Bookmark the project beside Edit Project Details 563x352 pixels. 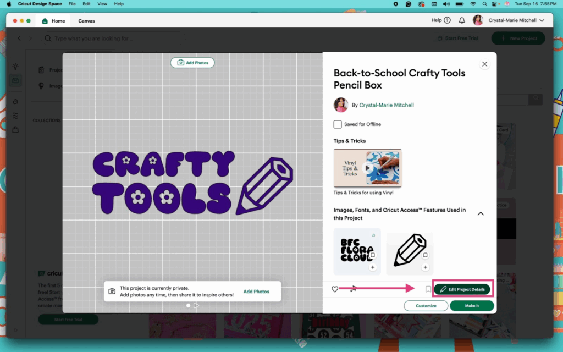pos(428,289)
